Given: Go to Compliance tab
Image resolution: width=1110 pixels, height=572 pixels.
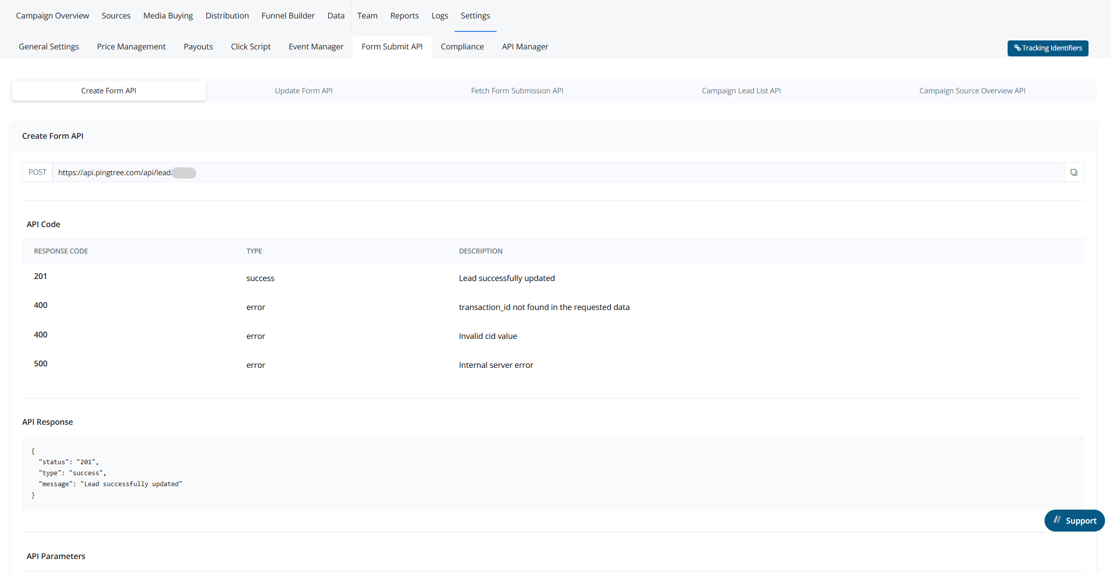Looking at the screenshot, I should [462, 46].
